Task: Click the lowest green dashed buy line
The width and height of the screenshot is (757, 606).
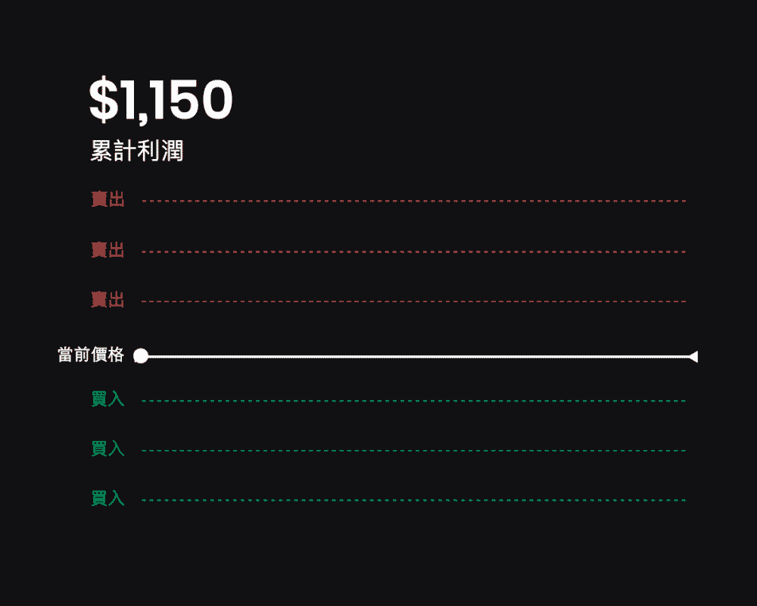Action: pos(414,500)
